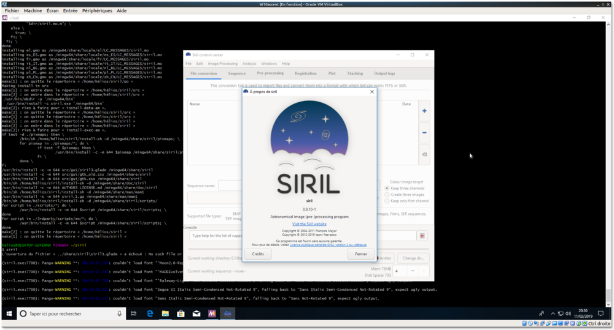614x330 pixels.
Task: Open the network tray icon
Action: (561, 313)
